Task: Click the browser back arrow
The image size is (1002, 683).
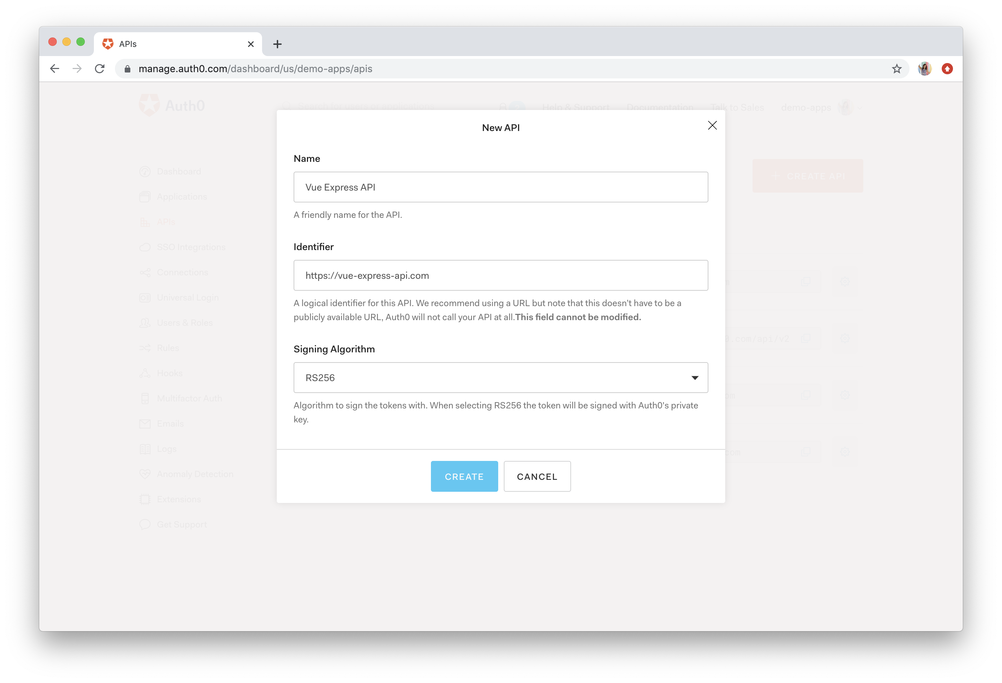Action: (55, 69)
